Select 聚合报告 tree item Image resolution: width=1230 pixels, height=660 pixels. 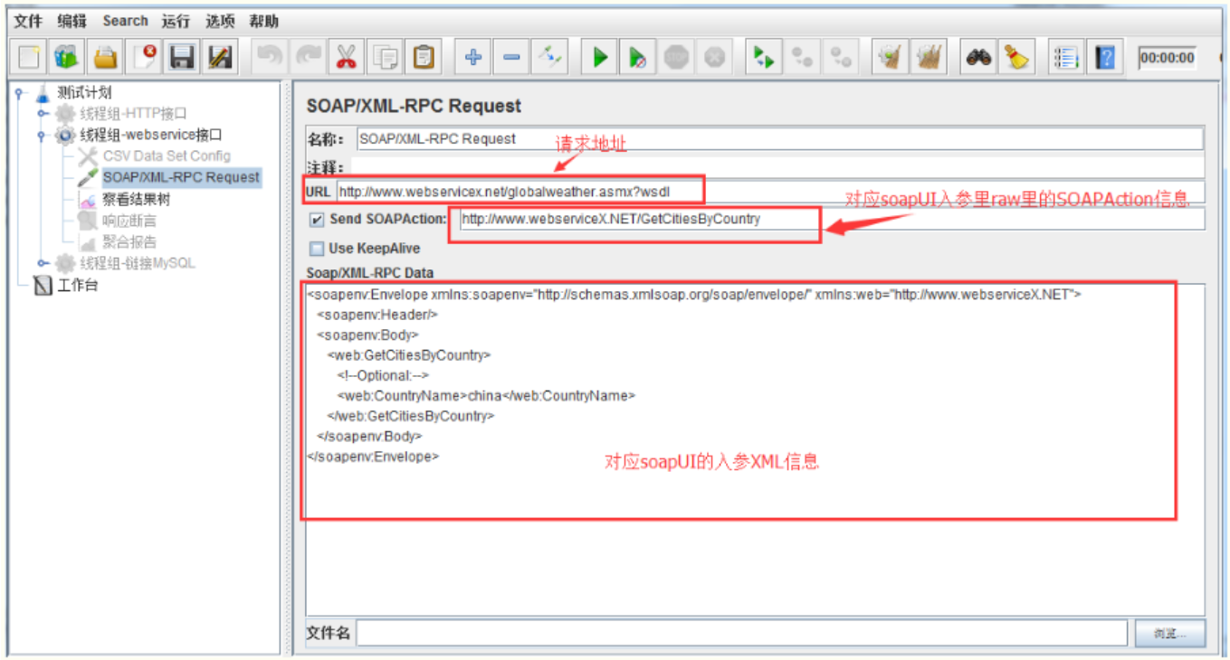click(x=129, y=242)
